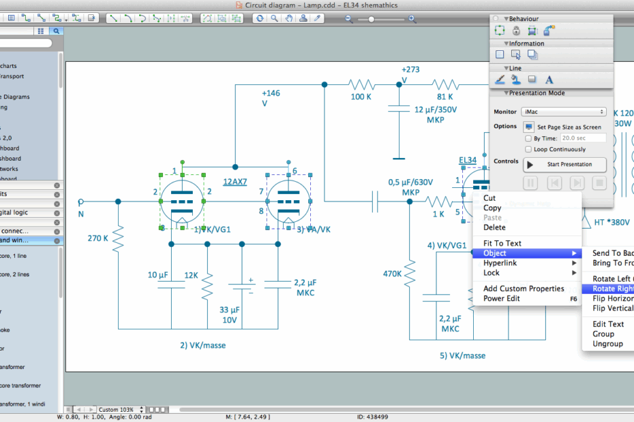Toggle Set Page Size as Screen

tap(528, 126)
